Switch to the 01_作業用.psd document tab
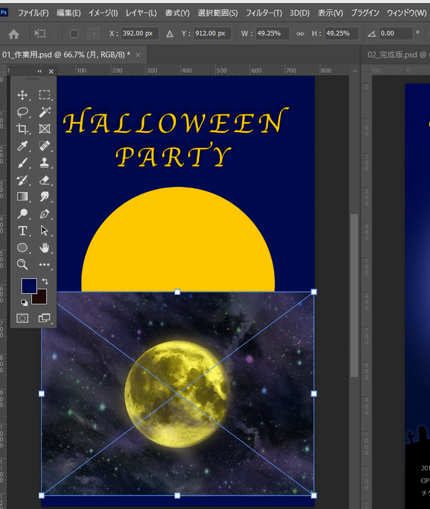The height and width of the screenshot is (509, 430). coord(66,55)
